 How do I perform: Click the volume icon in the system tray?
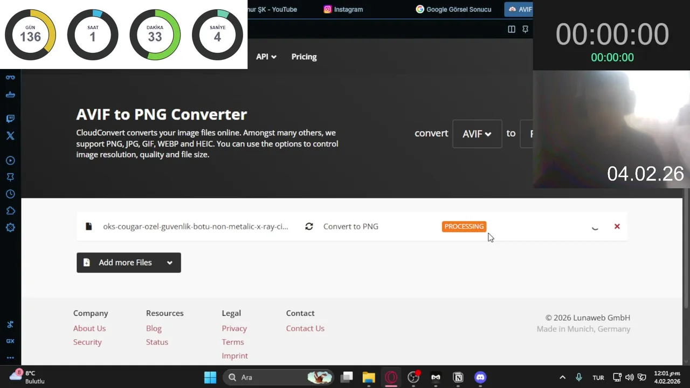(630, 377)
